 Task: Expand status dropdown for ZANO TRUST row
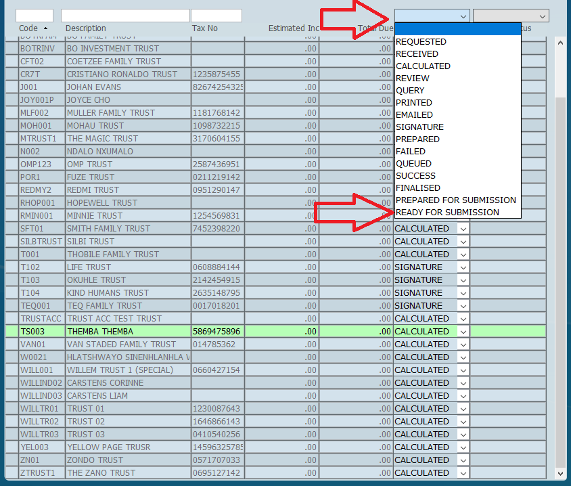click(x=463, y=473)
